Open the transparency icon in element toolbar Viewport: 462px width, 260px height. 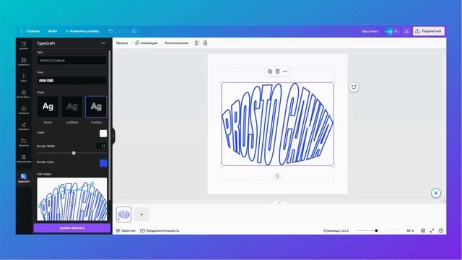(x=197, y=43)
